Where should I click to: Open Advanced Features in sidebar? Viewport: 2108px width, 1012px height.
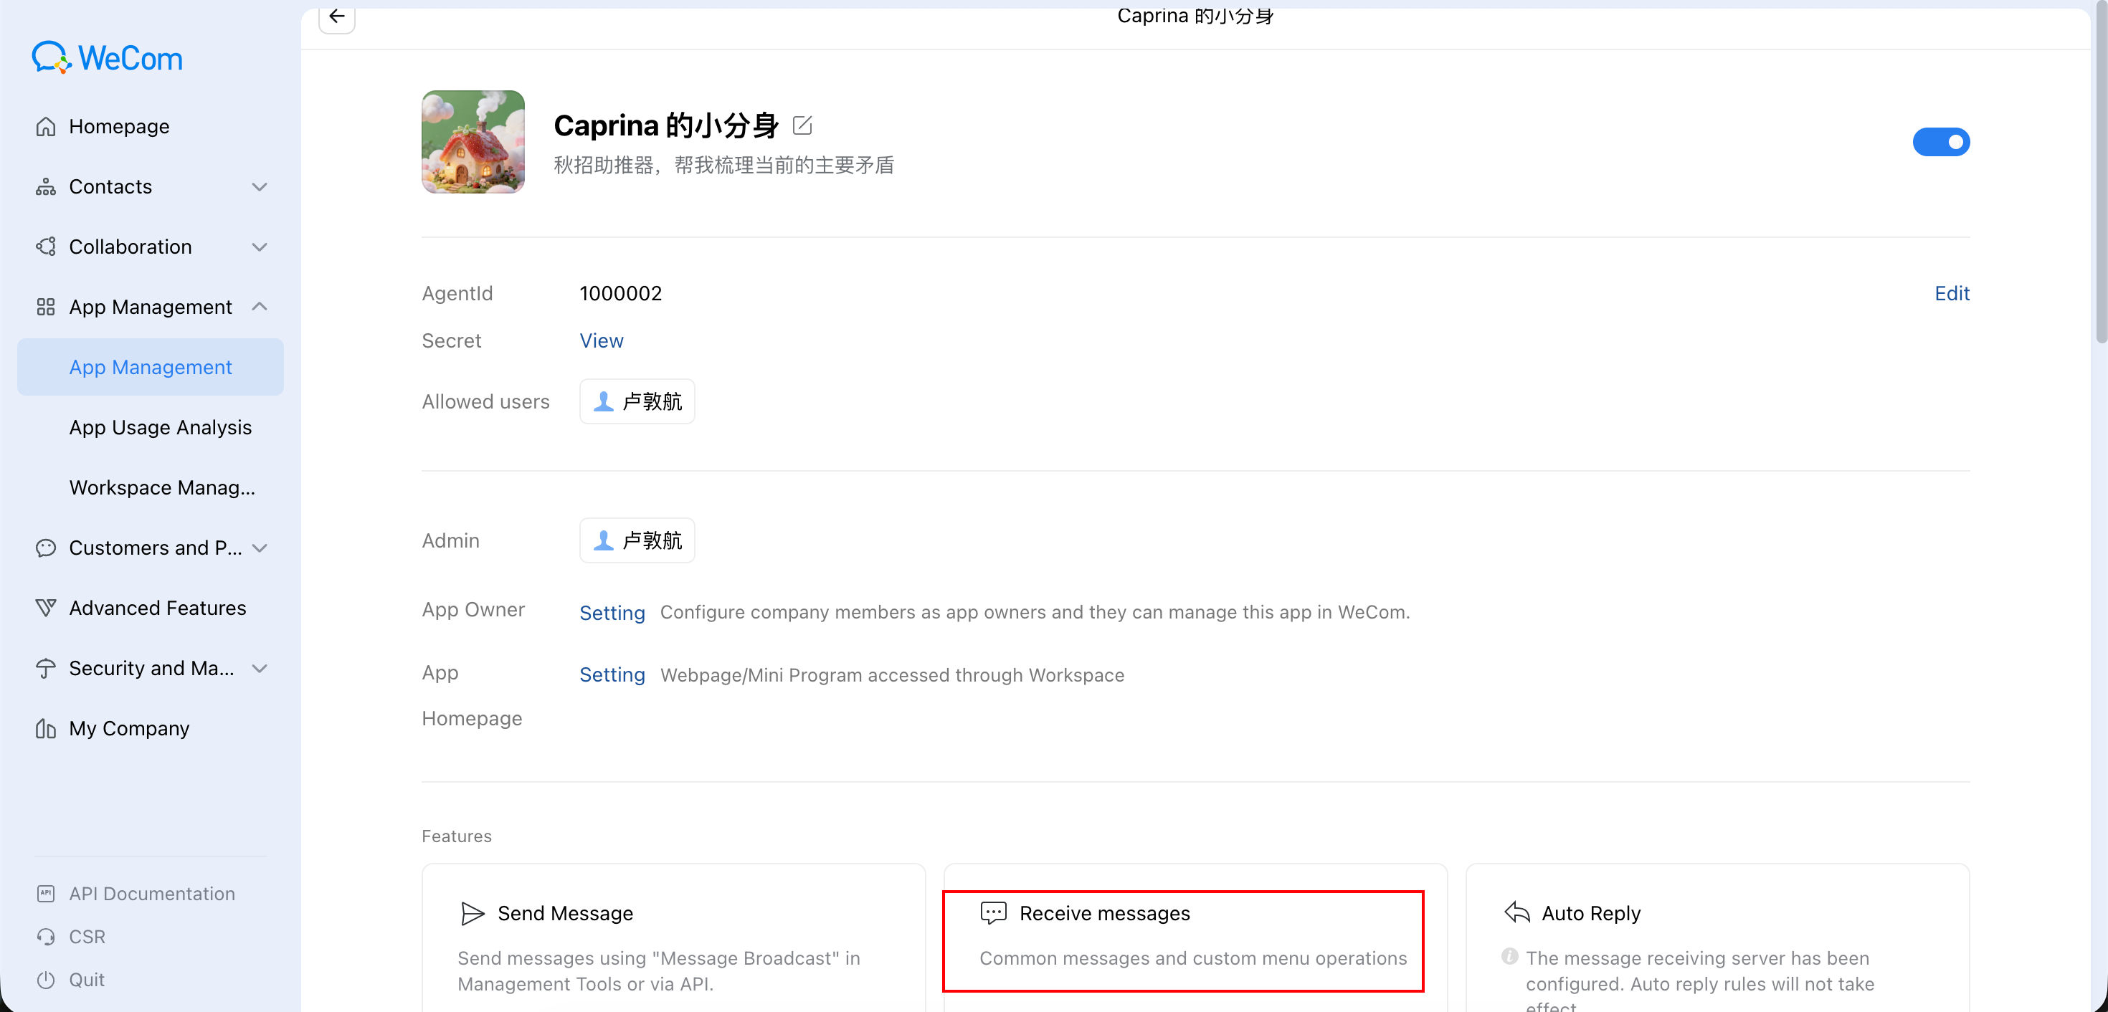[157, 608]
